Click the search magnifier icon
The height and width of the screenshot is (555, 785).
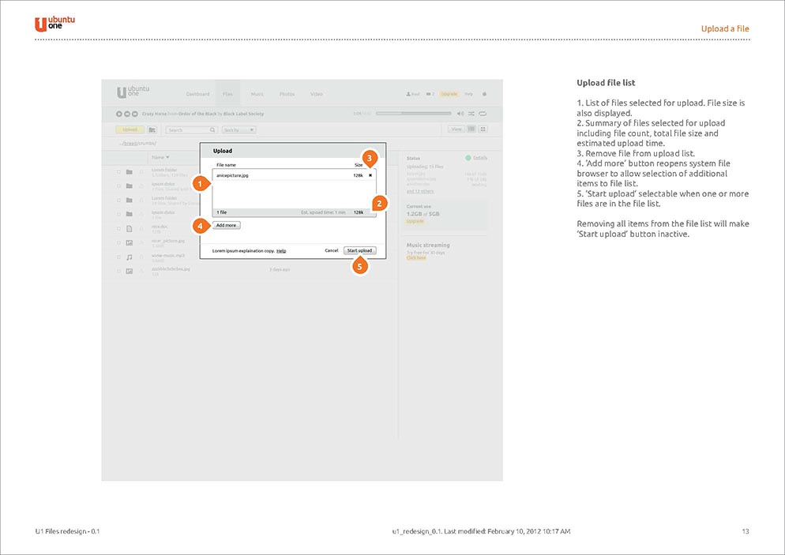click(212, 129)
